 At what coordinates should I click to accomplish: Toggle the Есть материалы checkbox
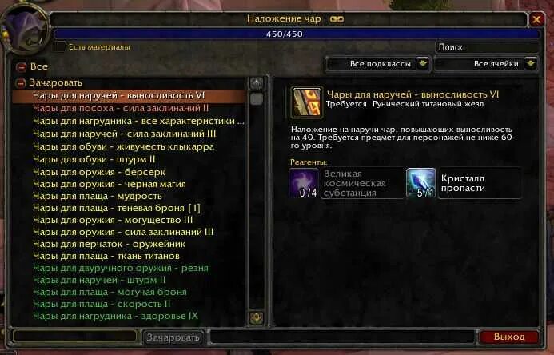(x=60, y=47)
